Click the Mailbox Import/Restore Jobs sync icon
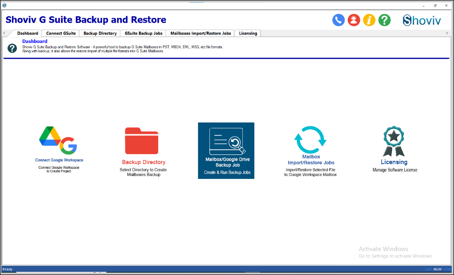Viewport: 454px width, 275px height. 311,140
